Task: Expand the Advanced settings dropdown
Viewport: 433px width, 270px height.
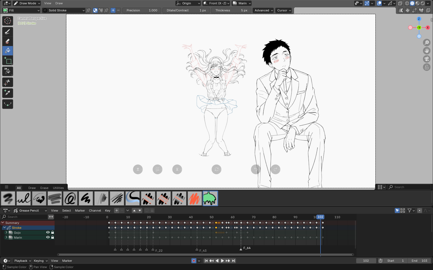Action: [x=263, y=10]
